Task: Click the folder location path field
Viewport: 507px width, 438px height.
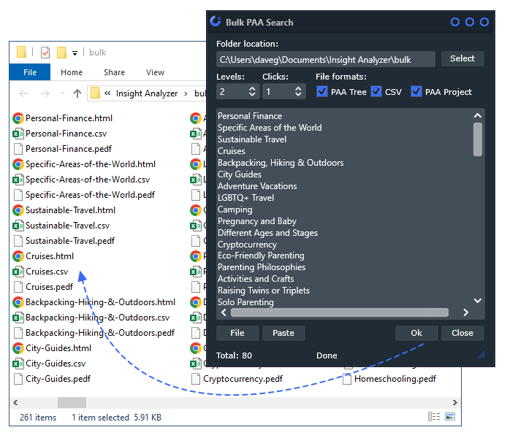Action: pos(325,59)
